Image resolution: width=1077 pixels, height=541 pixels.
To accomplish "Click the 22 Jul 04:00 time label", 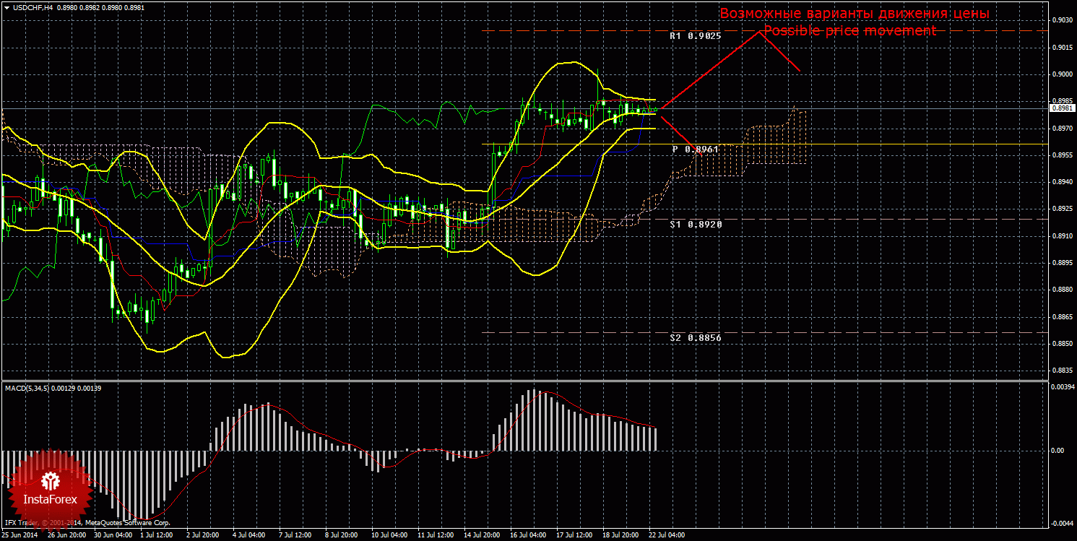I will tap(667, 536).
